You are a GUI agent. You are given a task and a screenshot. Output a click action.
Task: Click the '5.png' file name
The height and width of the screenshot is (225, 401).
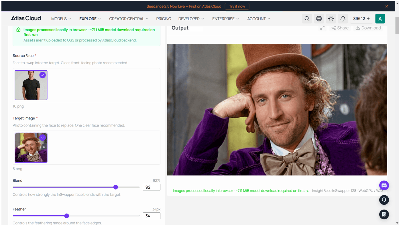(x=17, y=169)
